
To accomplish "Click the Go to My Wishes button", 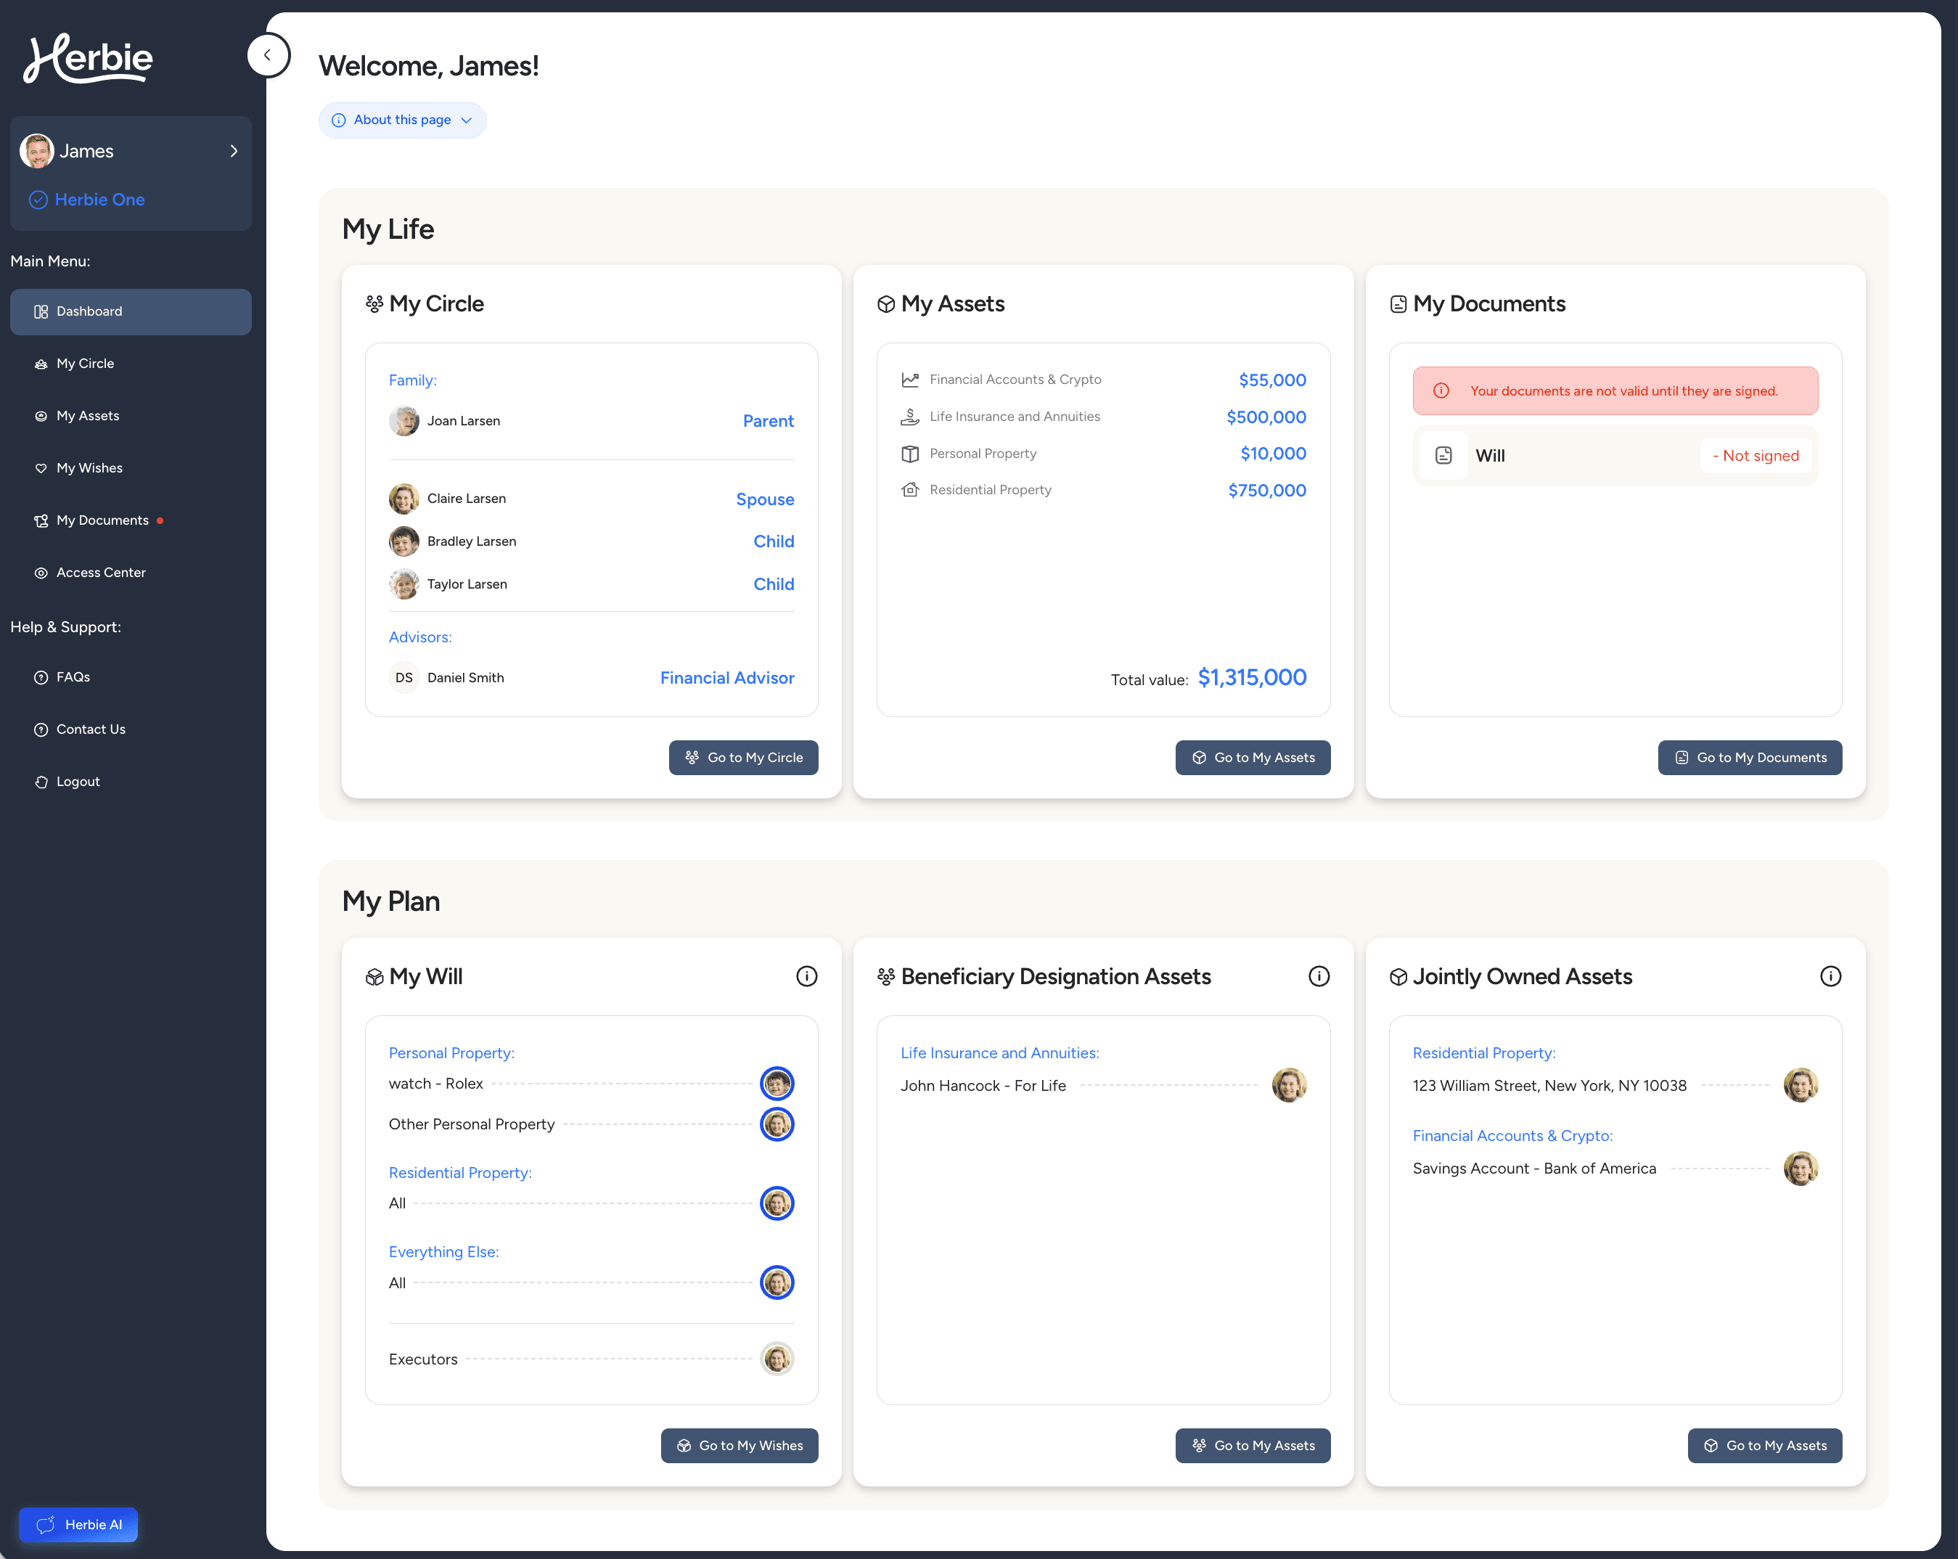I will 738,1446.
